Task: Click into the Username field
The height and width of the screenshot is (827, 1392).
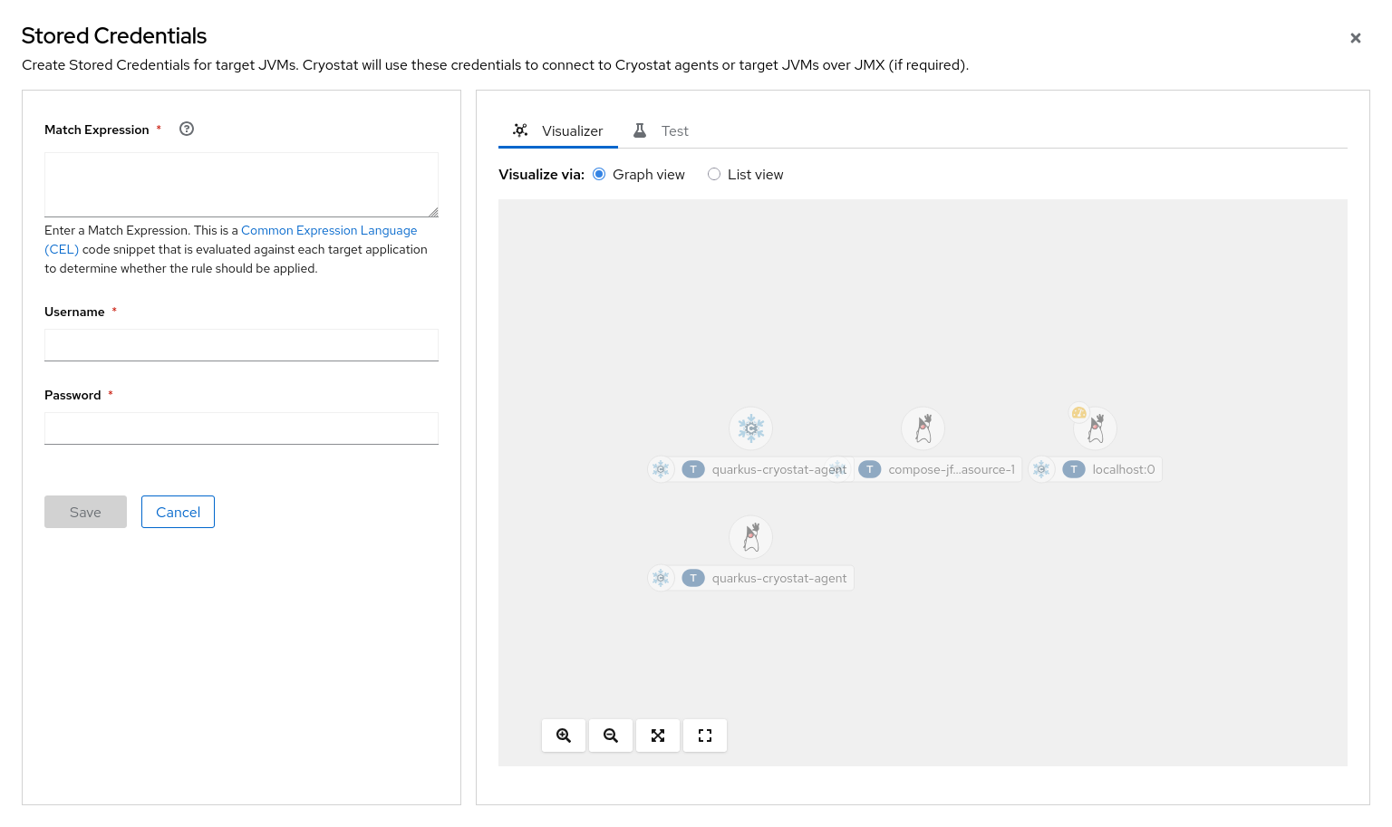Action: click(x=241, y=345)
